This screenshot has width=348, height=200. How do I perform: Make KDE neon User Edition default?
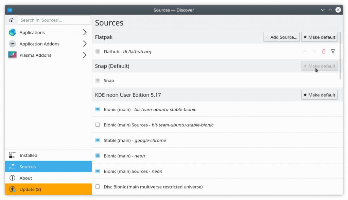click(319, 95)
